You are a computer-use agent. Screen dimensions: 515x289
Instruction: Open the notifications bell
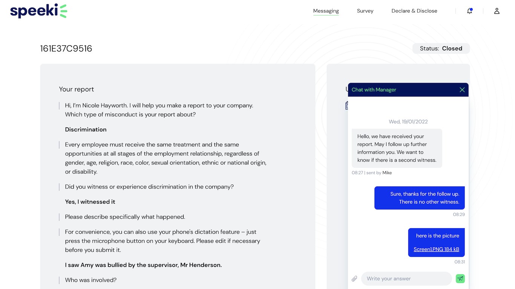(x=469, y=11)
